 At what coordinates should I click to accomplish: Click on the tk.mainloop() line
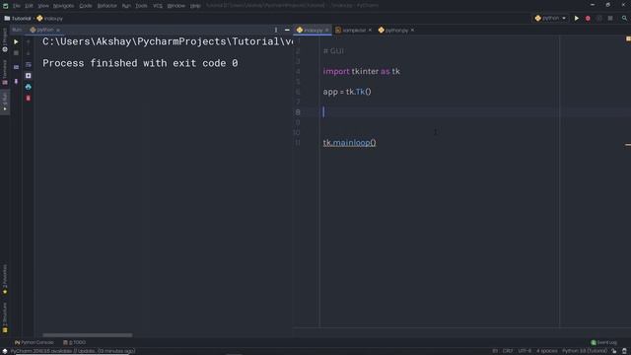click(349, 142)
